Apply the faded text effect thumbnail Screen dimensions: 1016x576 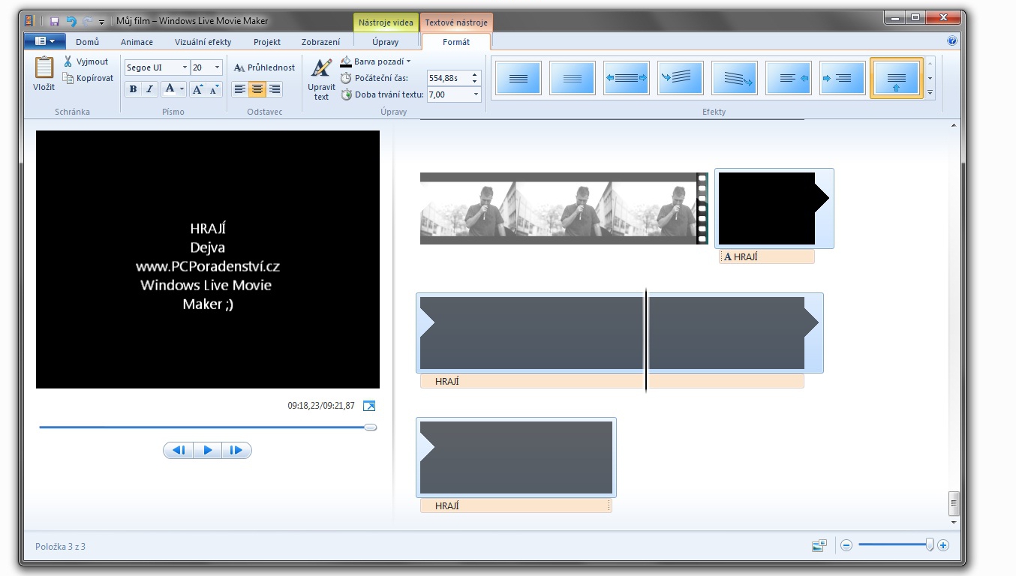pyautogui.click(x=573, y=78)
